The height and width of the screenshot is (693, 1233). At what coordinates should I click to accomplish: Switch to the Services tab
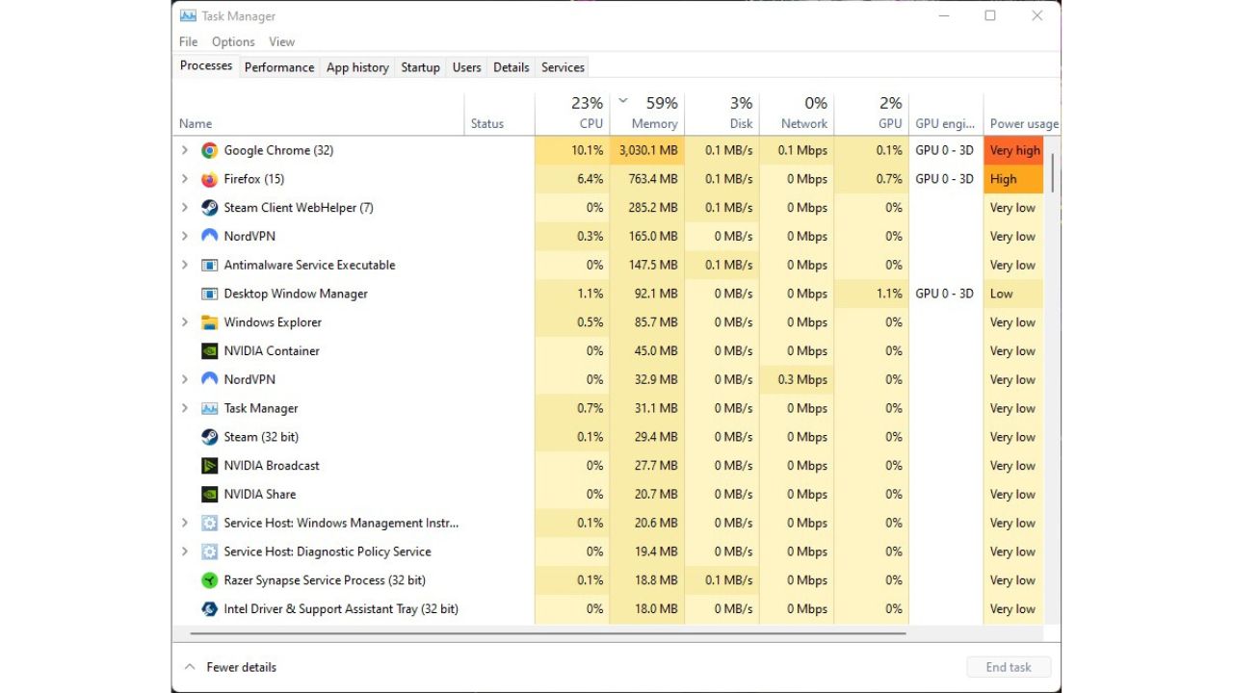point(563,67)
